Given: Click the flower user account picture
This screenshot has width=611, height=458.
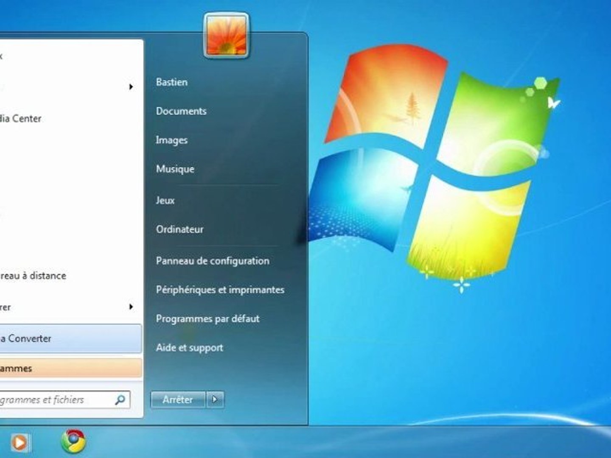Looking at the screenshot, I should 226,36.
